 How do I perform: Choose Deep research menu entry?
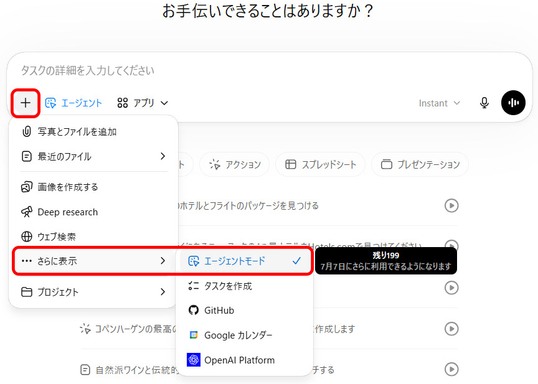93,212
